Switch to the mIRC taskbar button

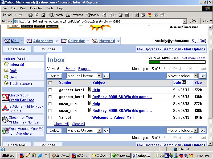click(80, 156)
